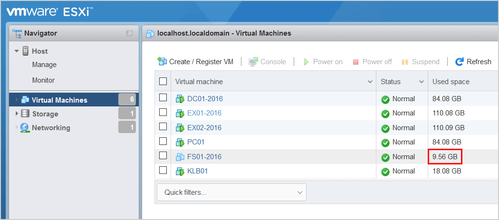The width and height of the screenshot is (499, 220).
Task: Check the box for EX01-2016
Action: pyautogui.click(x=163, y=112)
